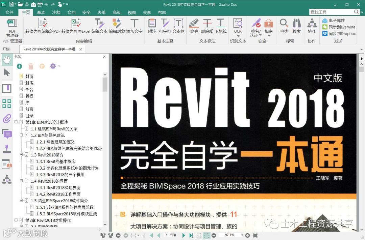Image resolution: width=365 pixels, height=240 pixels.
Task: Open the 搜索 binoculars search tool
Action: pos(297,26)
